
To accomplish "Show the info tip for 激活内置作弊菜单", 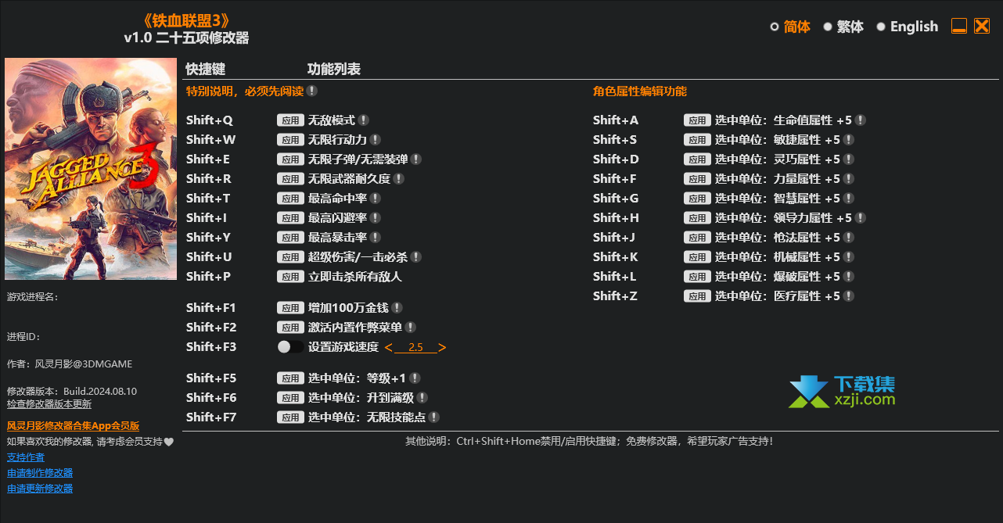I will [411, 328].
